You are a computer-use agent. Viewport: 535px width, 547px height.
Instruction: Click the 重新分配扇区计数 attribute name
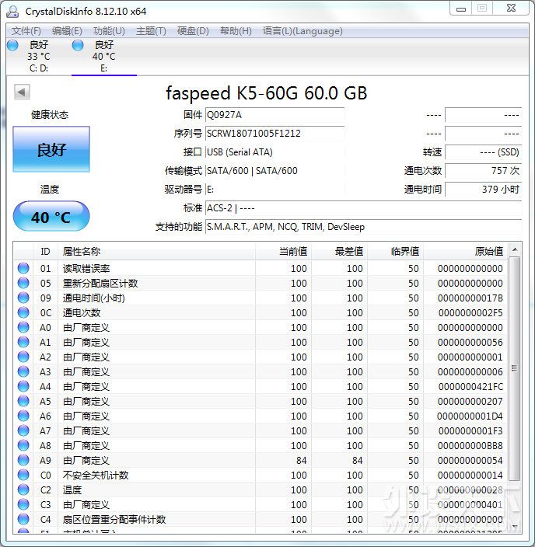[x=100, y=283]
